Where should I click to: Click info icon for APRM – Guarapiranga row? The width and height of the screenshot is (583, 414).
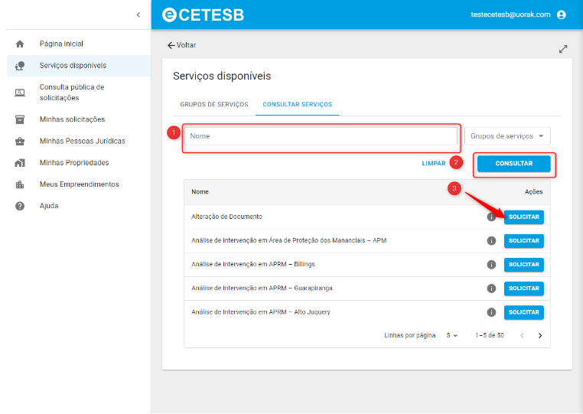(491, 288)
